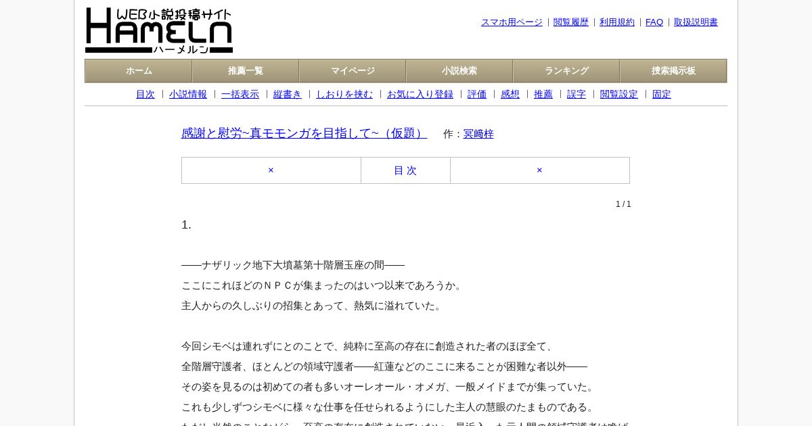The height and width of the screenshot is (426, 812).
Task: Click 目 次 button in chapter navigation
Action: (x=405, y=170)
